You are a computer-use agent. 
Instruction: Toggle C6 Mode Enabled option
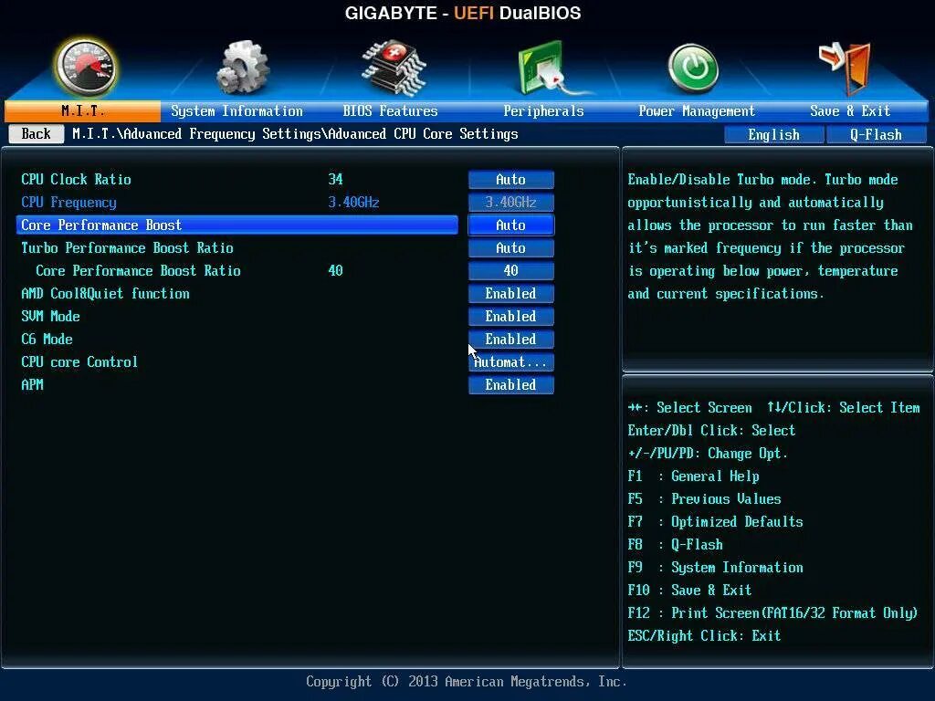click(511, 340)
